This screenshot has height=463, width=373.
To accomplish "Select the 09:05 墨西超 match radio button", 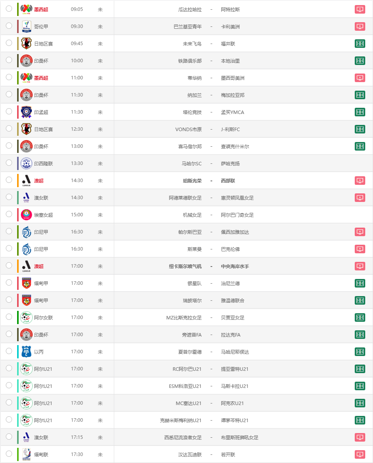I will (9, 9).
